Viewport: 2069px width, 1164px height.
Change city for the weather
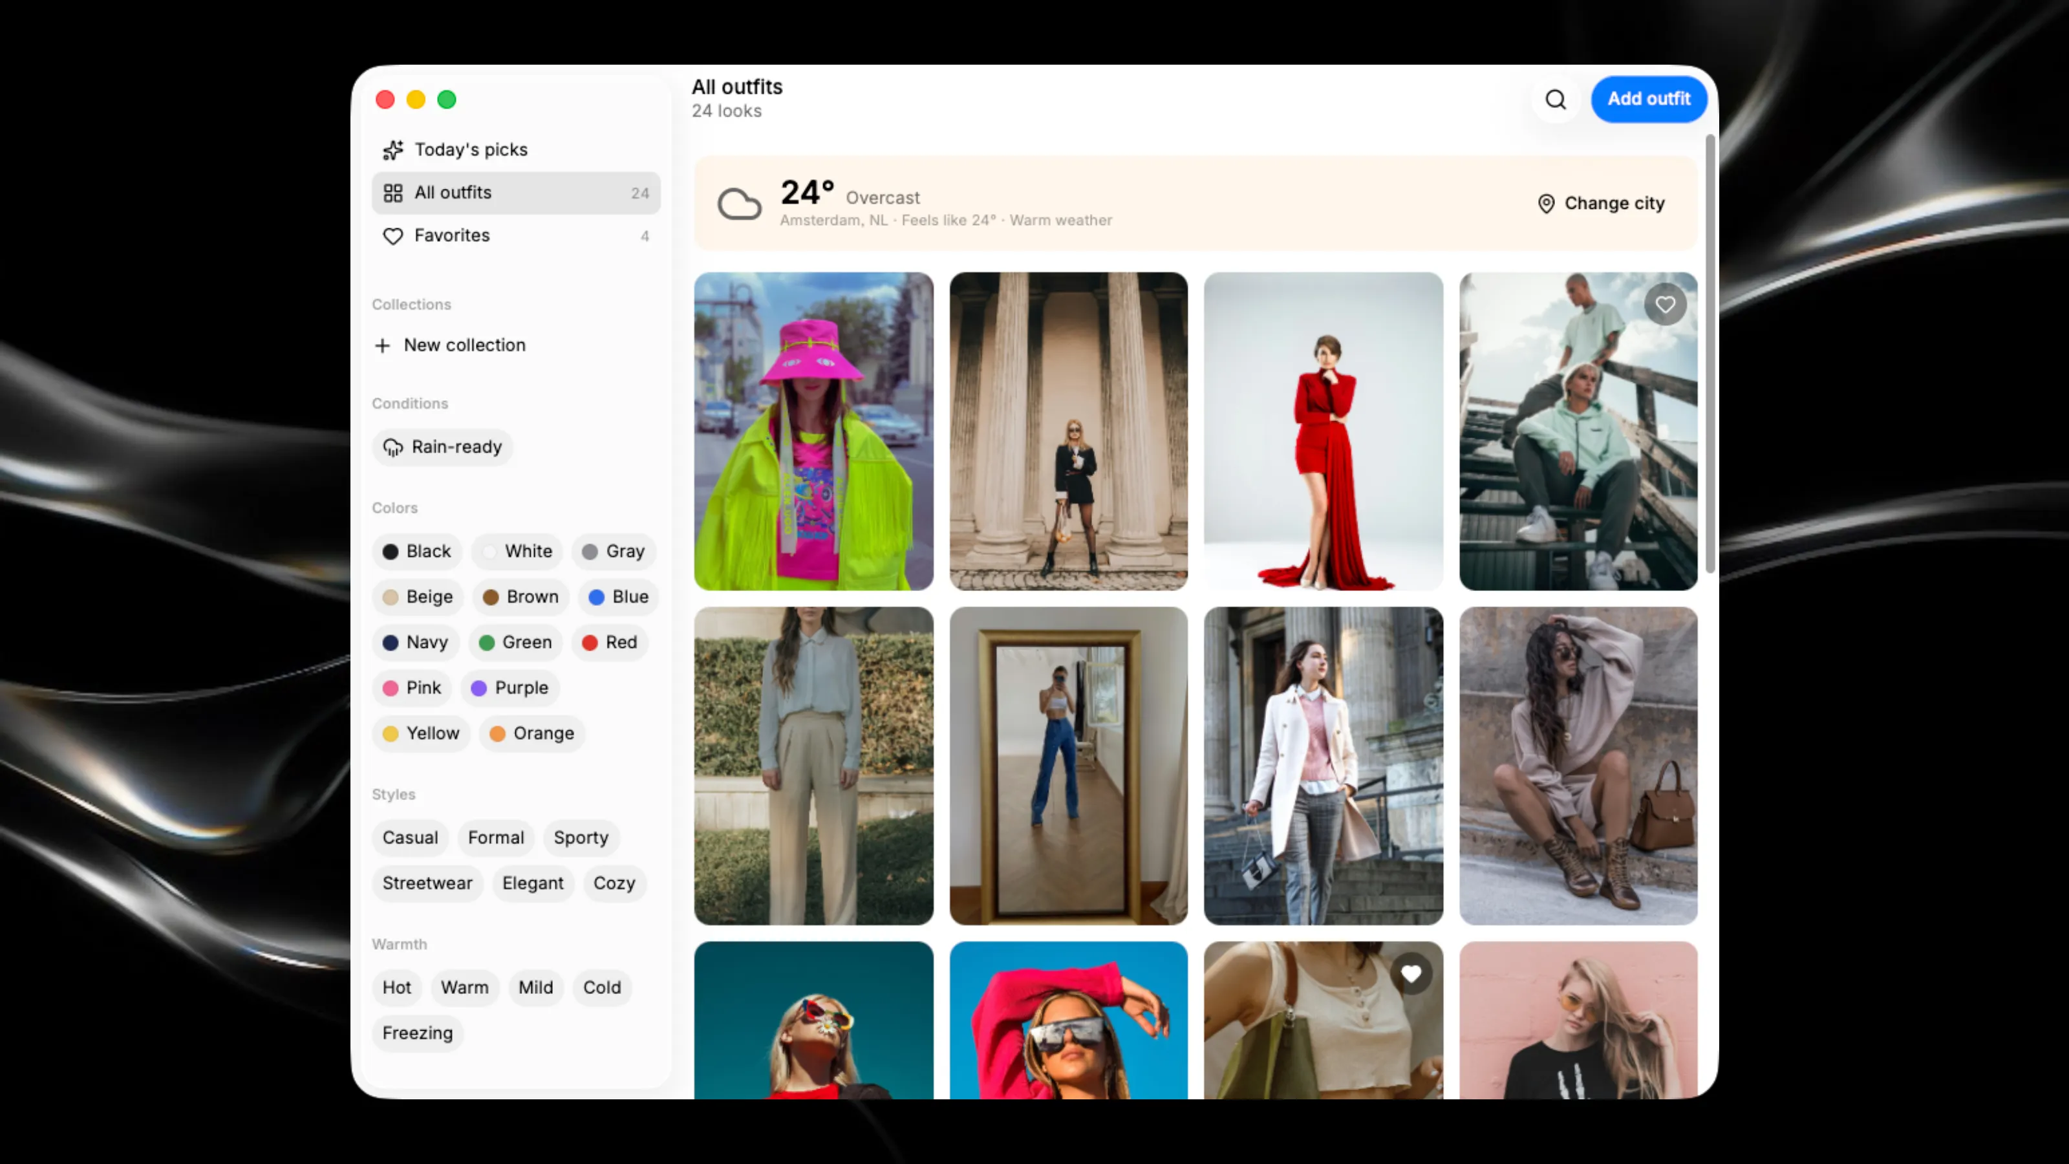[x=1602, y=204]
